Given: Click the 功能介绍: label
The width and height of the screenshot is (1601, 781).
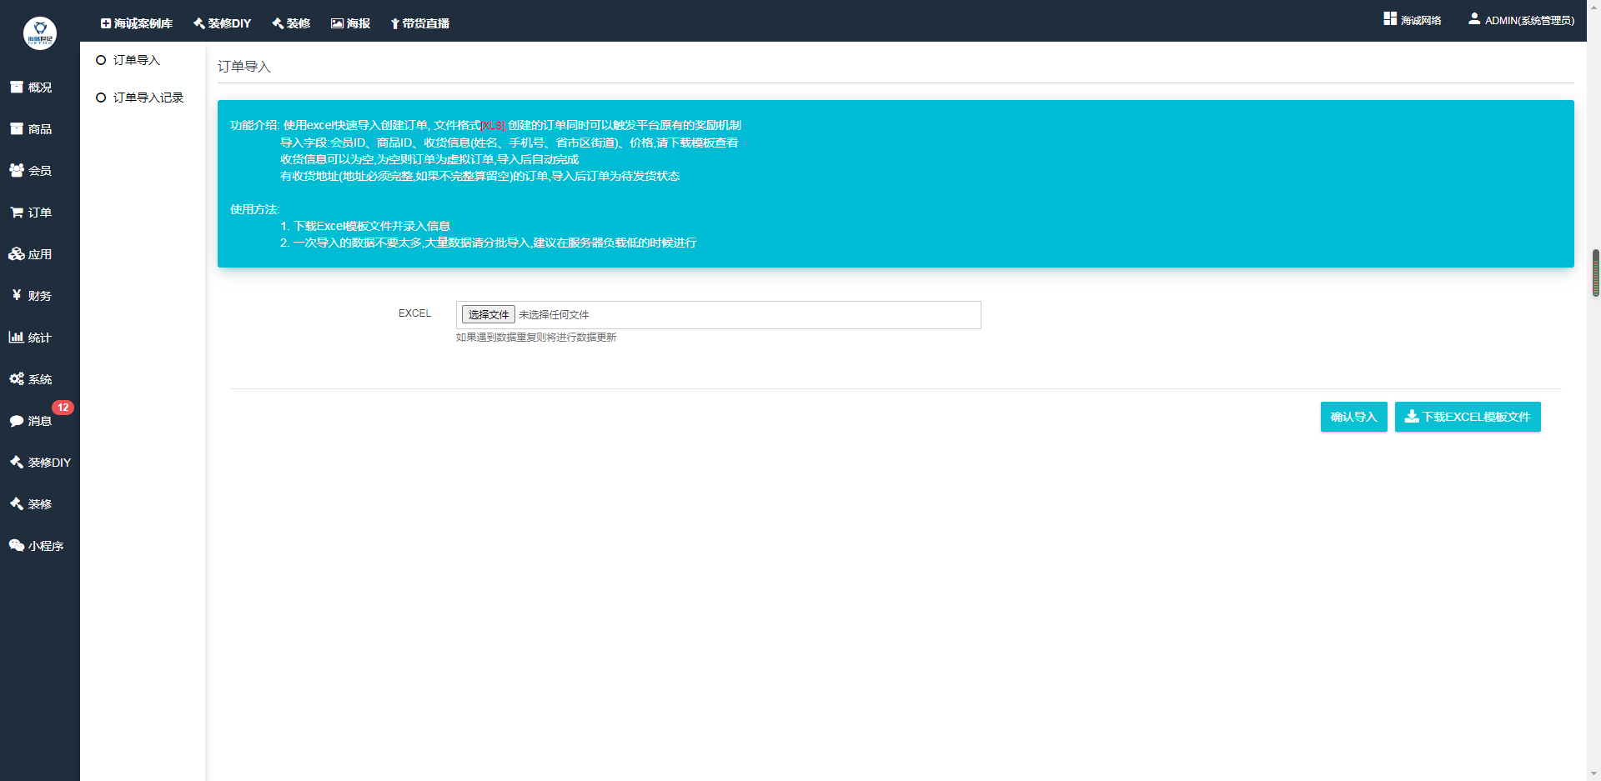Looking at the screenshot, I should [x=255, y=125].
